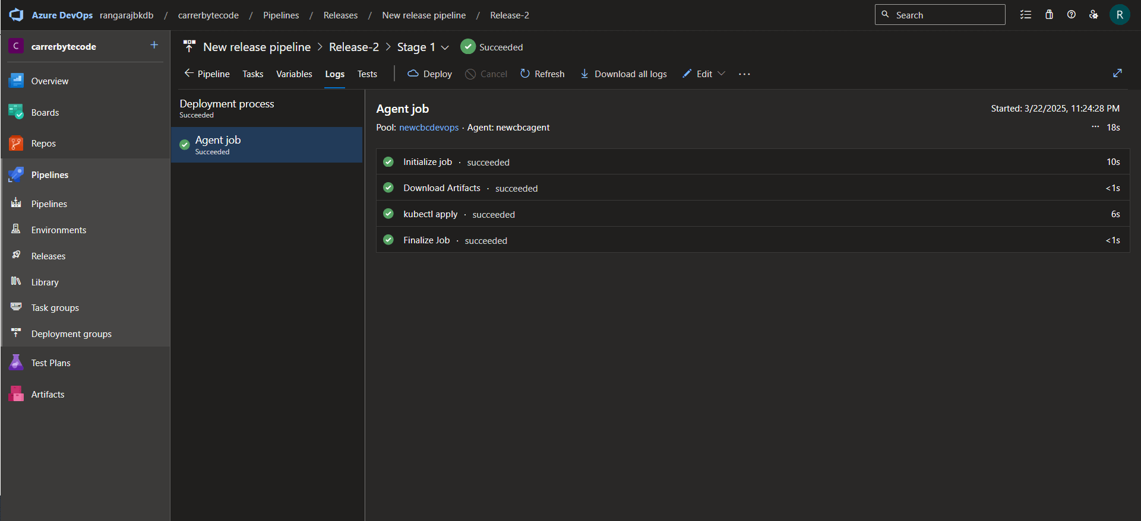The height and width of the screenshot is (521, 1141).
Task: Open the Download Artifacts log row
Action: pyautogui.click(x=753, y=188)
